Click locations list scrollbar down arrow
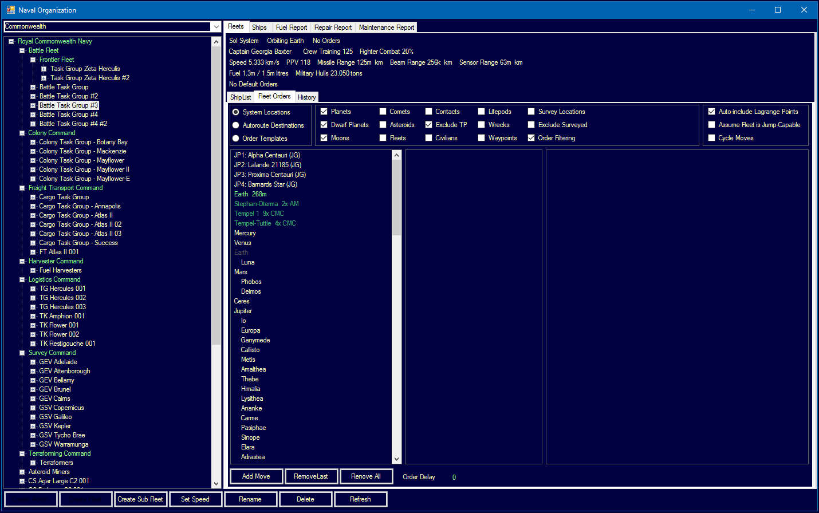Image resolution: width=819 pixels, height=513 pixels. tap(396, 459)
